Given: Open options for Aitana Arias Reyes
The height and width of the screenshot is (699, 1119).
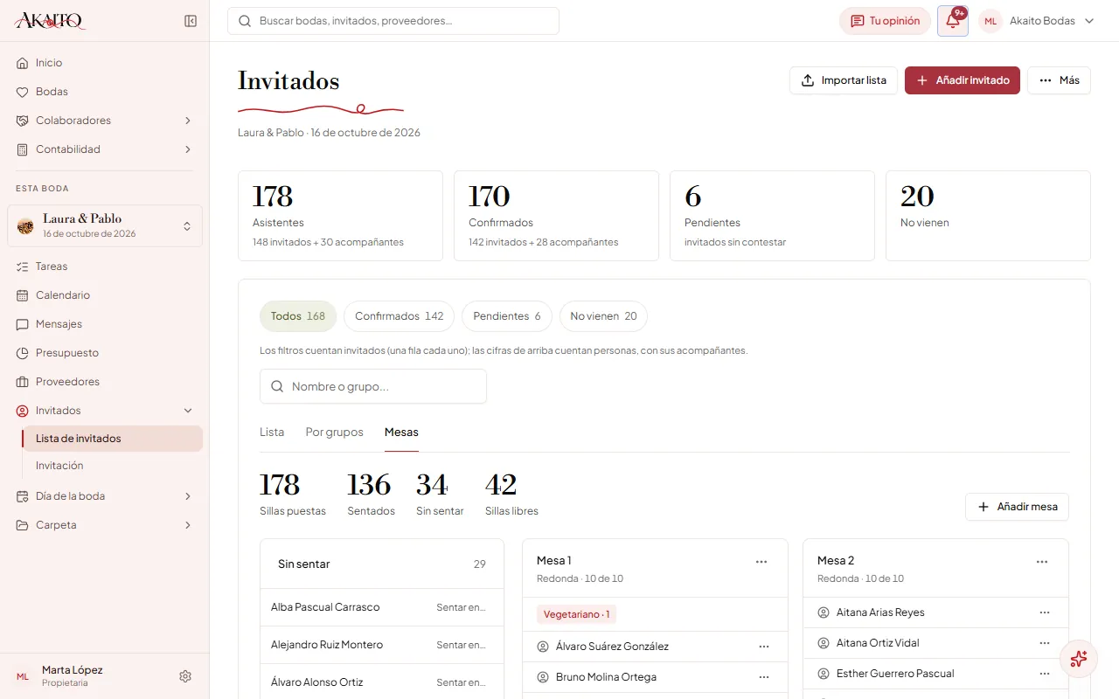Looking at the screenshot, I should 1045,612.
